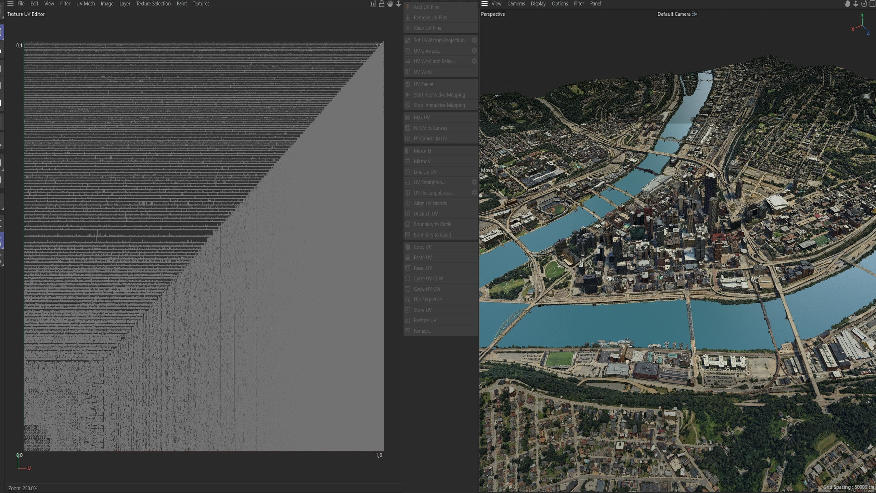Click Start Interactive Mapping
Screen dimensions: 876x493
click(441, 95)
